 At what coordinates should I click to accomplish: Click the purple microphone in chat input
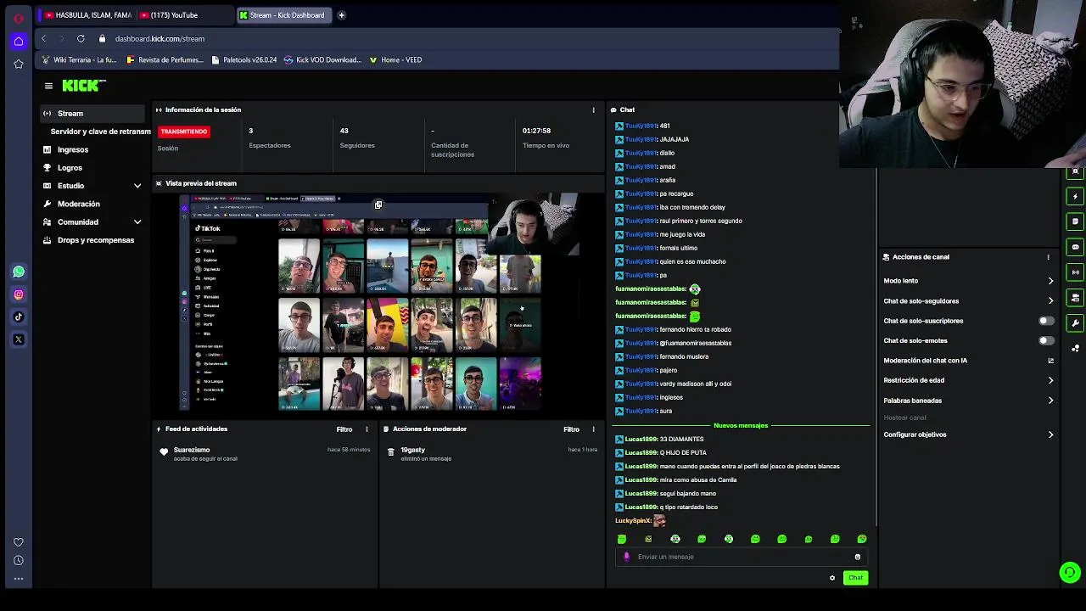click(627, 557)
